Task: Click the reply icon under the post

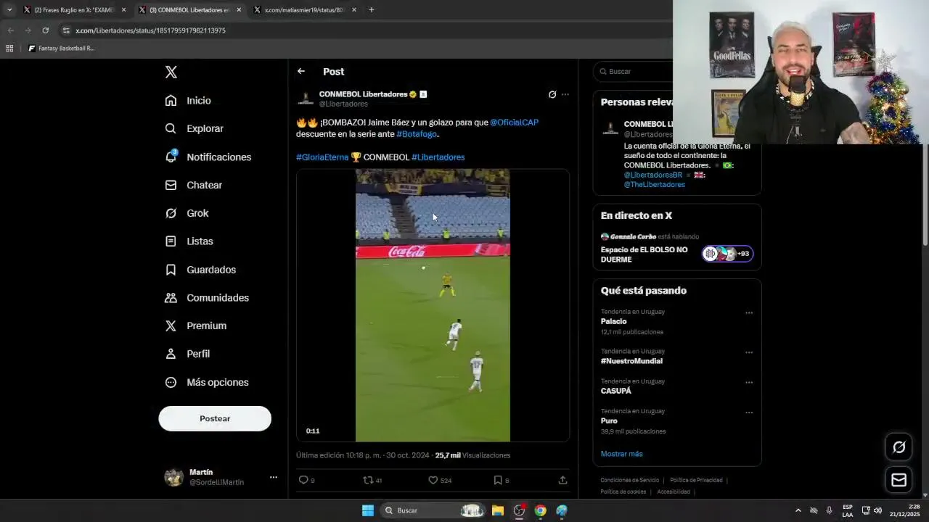Action: click(303, 480)
